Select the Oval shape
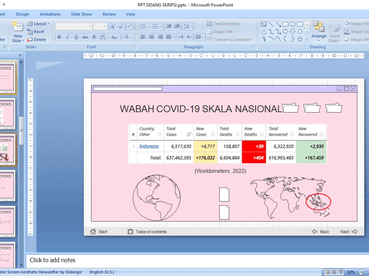The height and width of the screenshot is (276, 369). point(293,24)
